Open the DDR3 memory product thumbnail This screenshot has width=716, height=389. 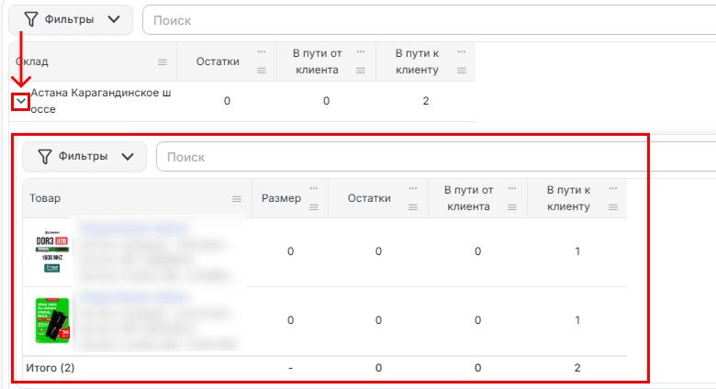52,251
